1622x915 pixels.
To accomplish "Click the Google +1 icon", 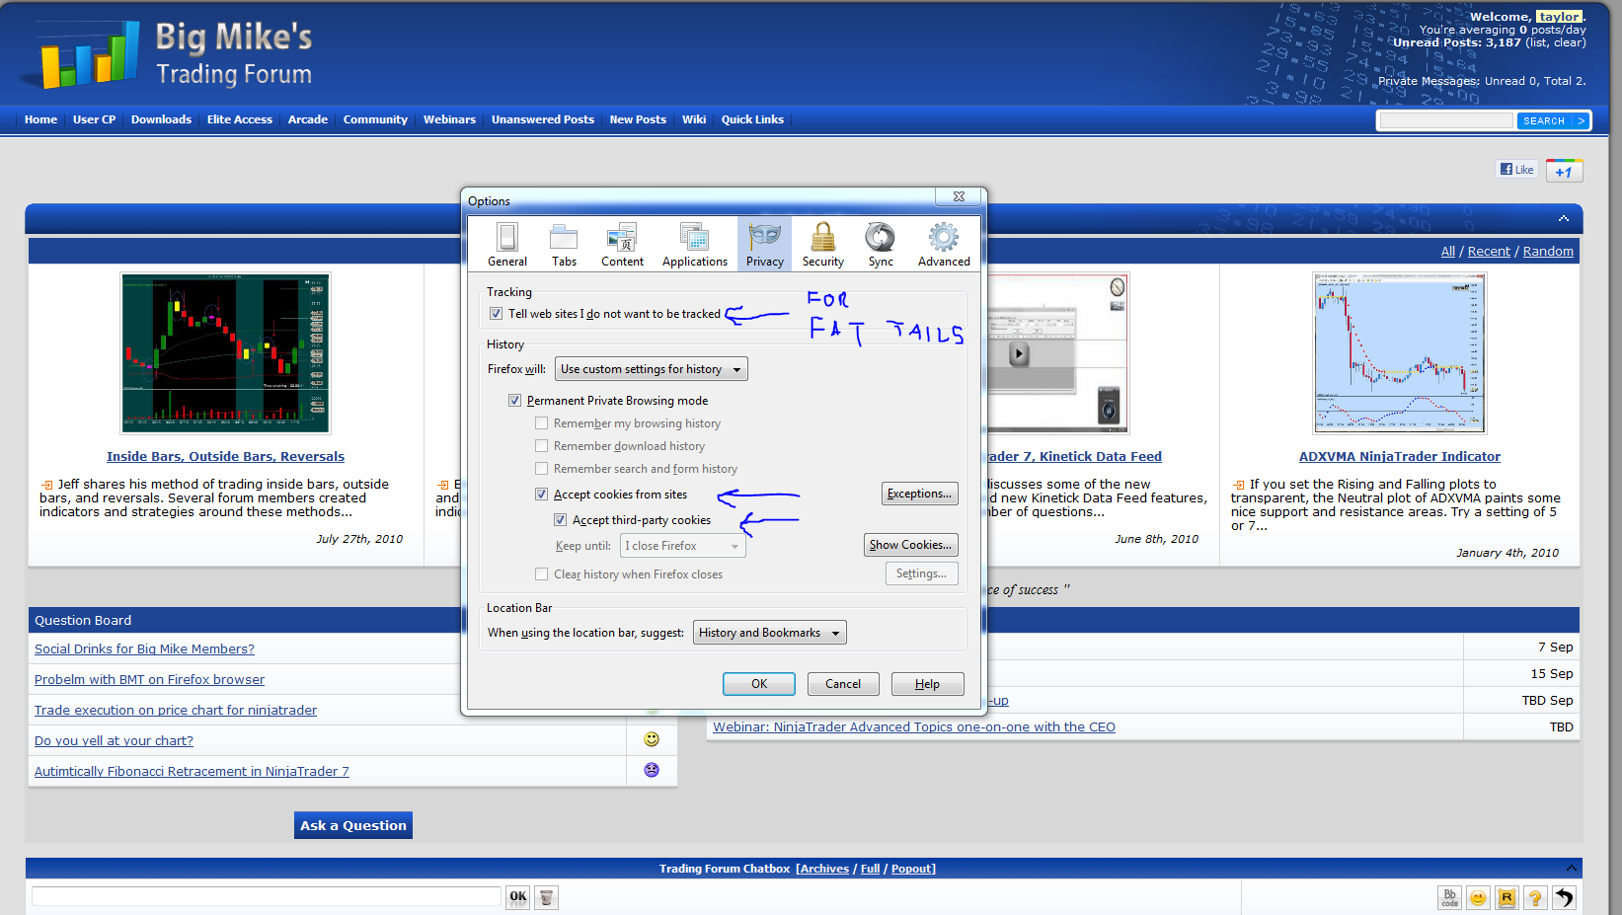I will coord(1564,171).
